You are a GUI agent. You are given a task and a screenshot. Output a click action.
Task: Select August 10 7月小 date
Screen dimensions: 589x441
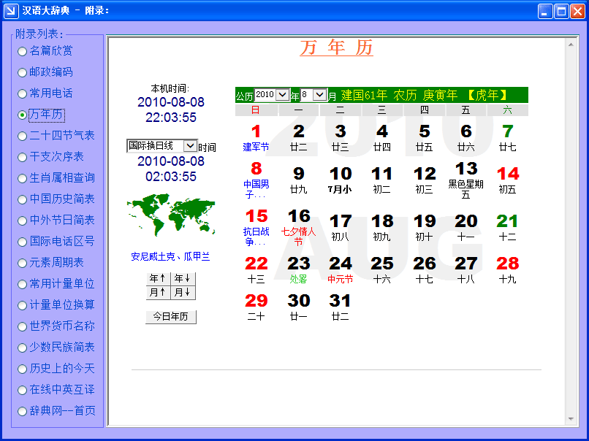pos(341,180)
